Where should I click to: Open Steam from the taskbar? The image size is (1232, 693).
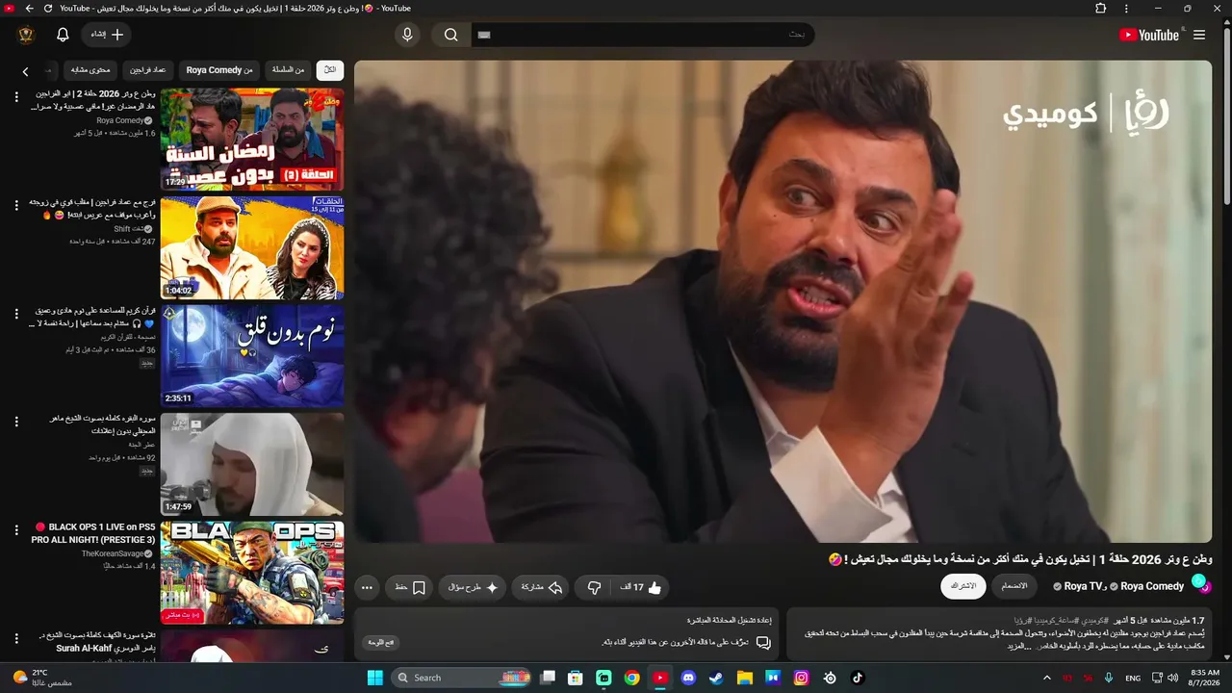tap(716, 678)
